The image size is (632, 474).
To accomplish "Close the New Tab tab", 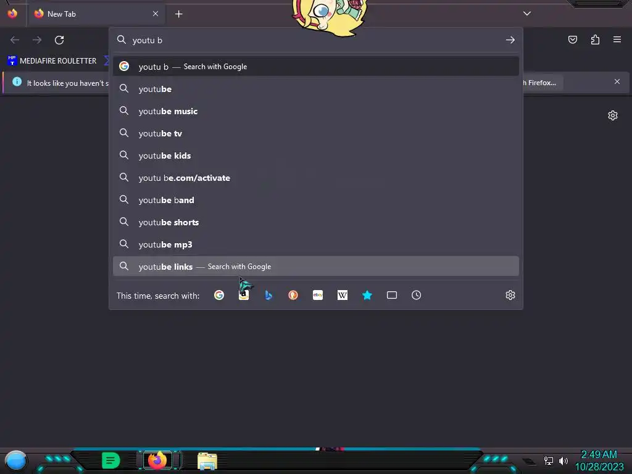I will (156, 14).
